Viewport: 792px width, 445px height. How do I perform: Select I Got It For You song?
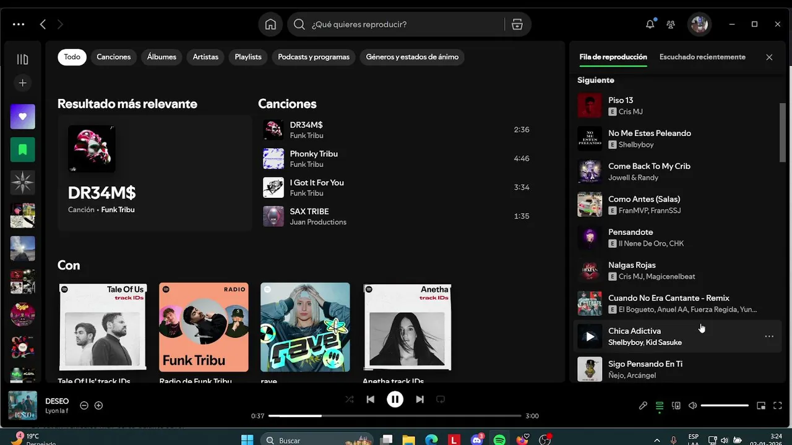point(396,187)
